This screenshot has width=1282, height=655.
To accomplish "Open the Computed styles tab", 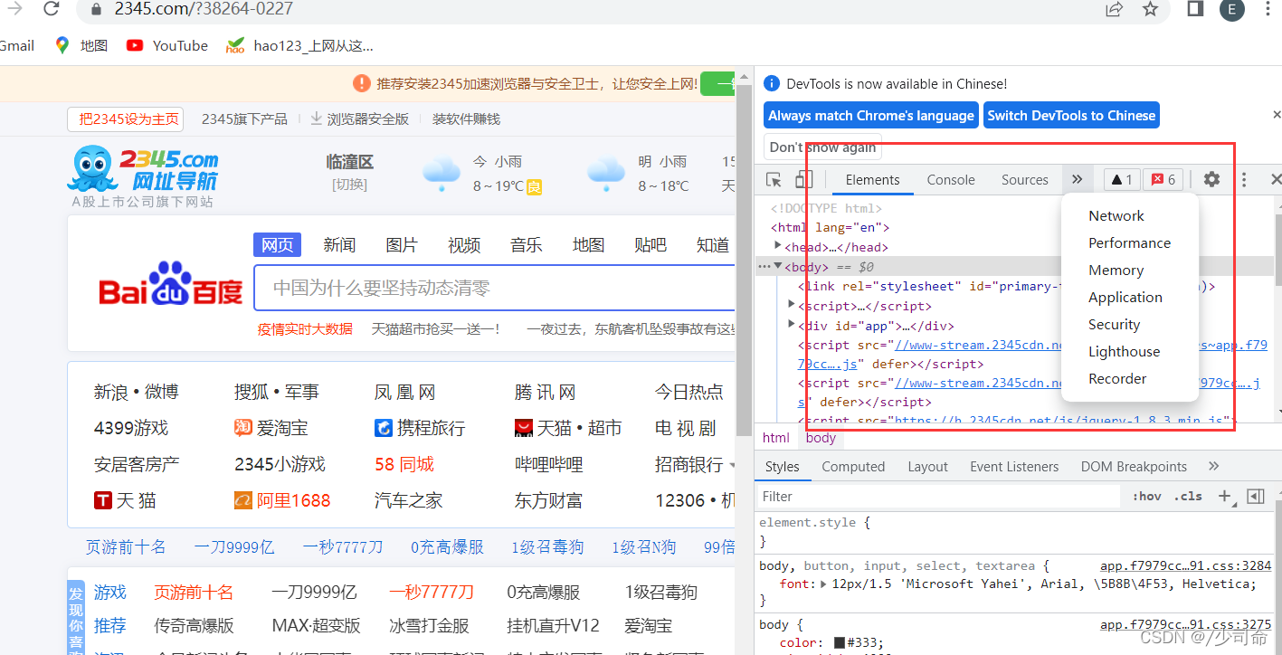I will (853, 466).
